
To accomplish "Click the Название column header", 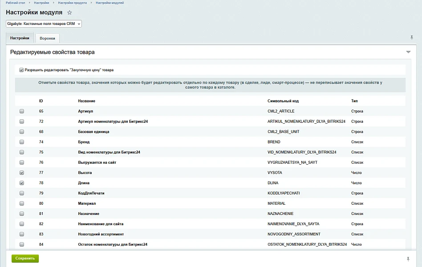I will 87,101.
